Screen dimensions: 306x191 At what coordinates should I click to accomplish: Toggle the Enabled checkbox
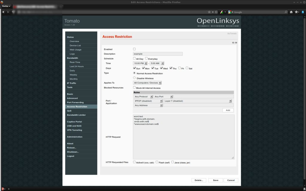pos(134,49)
